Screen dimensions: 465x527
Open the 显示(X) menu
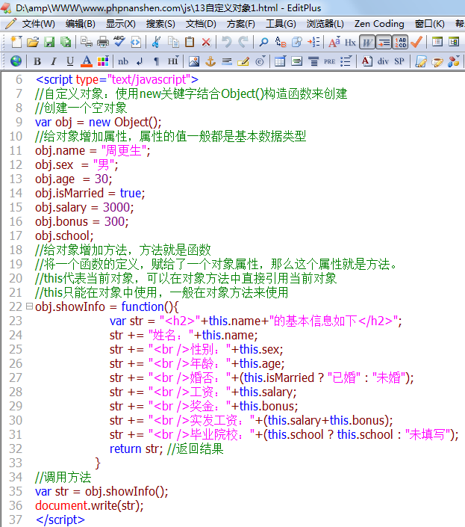coord(120,24)
